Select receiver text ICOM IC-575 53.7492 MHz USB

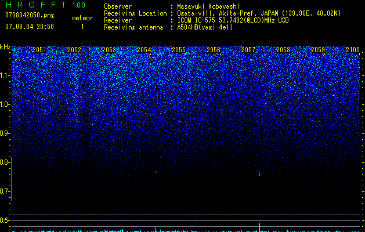(x=233, y=20)
